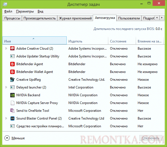The image size is (167, 147).
Task: Sort by the Имя column header
Action: pos(35,40)
